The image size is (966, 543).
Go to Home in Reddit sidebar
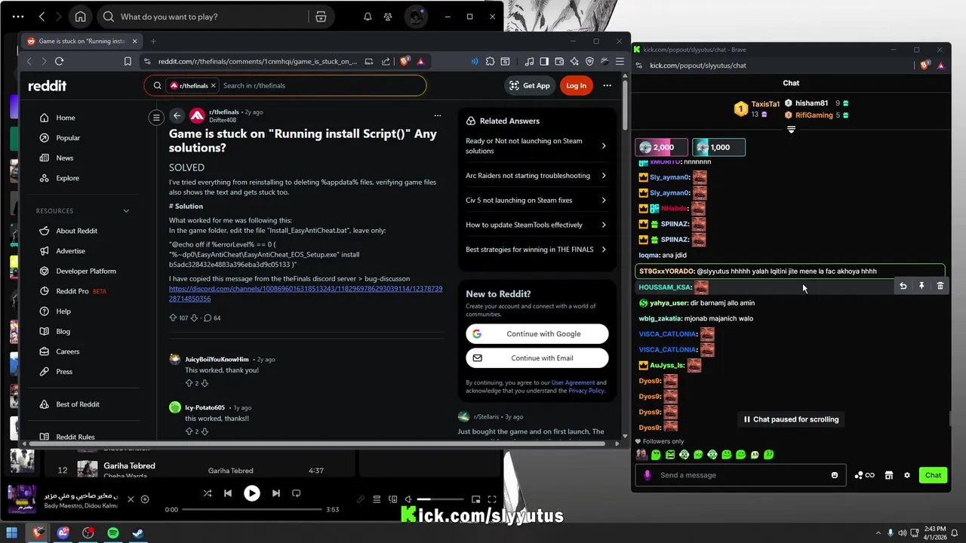(66, 118)
